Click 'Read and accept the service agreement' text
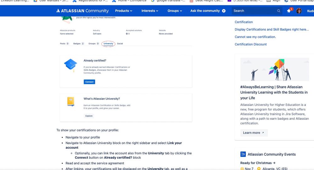314x170 pixels. point(95,163)
